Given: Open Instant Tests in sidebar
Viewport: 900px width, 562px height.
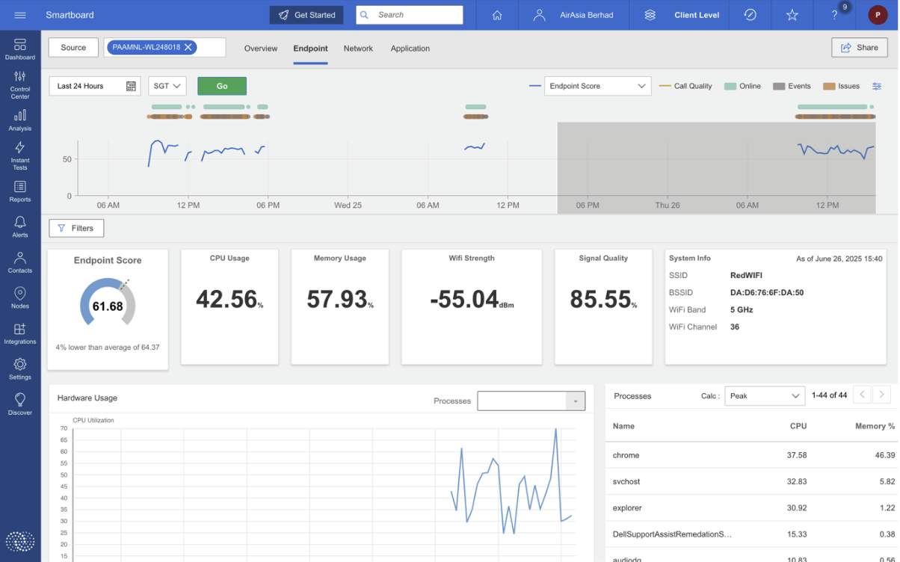Looking at the screenshot, I should point(20,155).
